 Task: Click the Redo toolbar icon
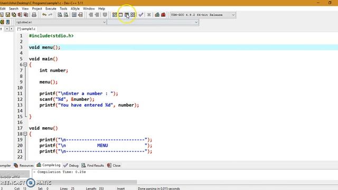click(50, 15)
